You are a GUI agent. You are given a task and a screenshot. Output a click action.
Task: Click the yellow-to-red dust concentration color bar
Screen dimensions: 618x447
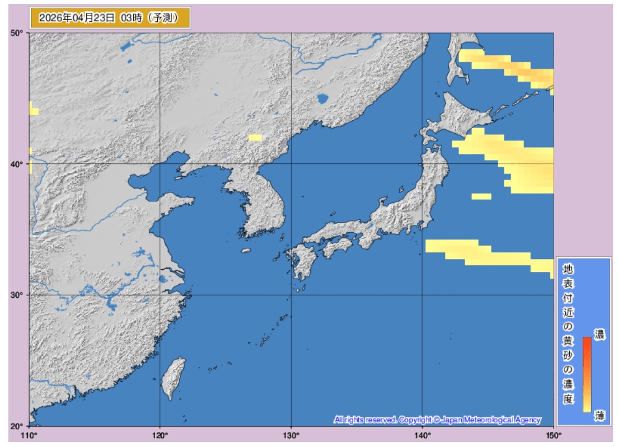[587, 374]
